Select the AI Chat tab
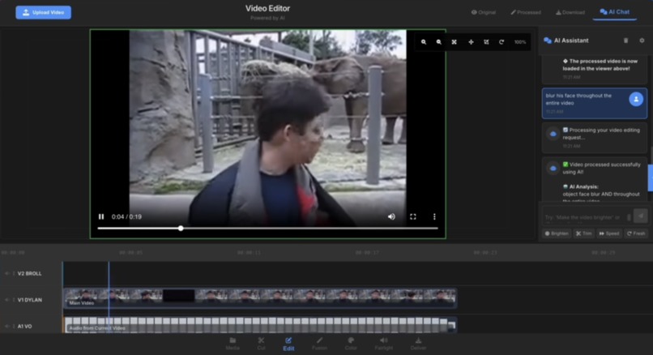This screenshot has height=355, width=653. coord(615,12)
